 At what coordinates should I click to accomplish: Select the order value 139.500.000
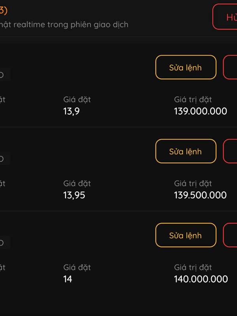click(200, 195)
